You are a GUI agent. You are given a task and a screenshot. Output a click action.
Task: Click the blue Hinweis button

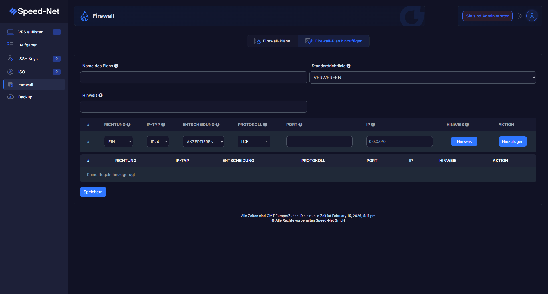coord(464,141)
